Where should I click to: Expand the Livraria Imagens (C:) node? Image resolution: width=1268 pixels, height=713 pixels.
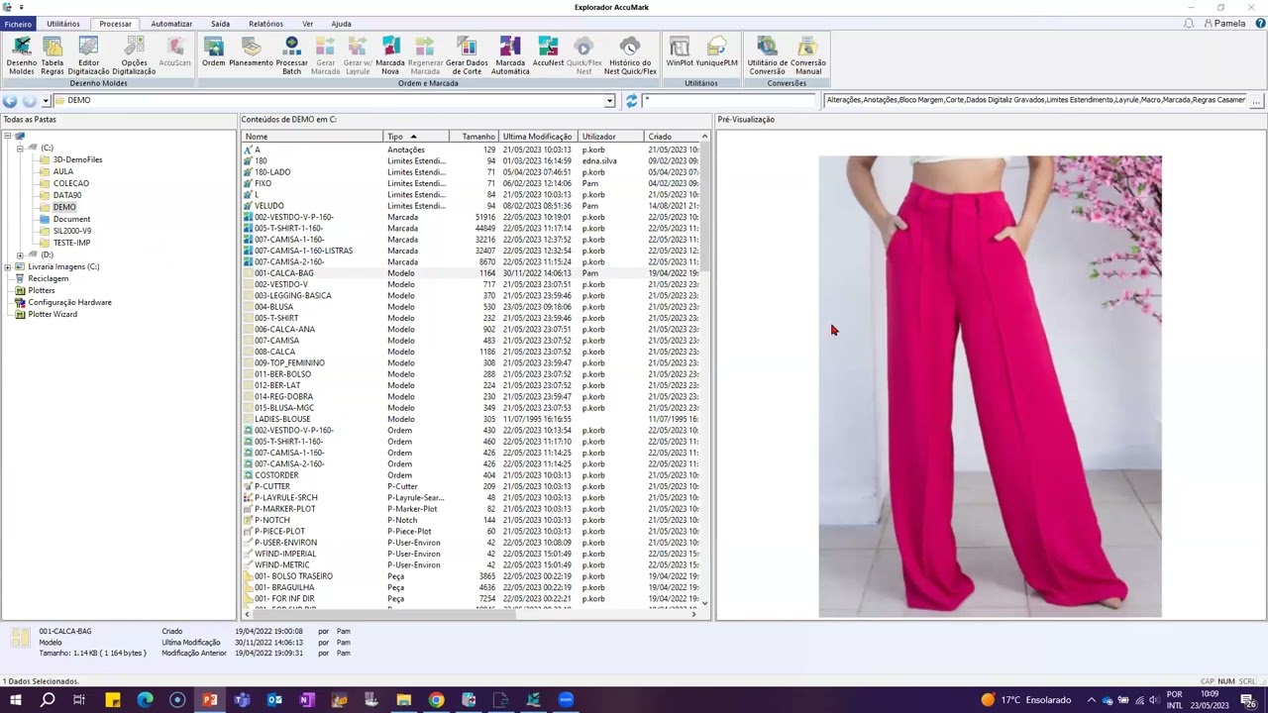pyautogui.click(x=8, y=266)
